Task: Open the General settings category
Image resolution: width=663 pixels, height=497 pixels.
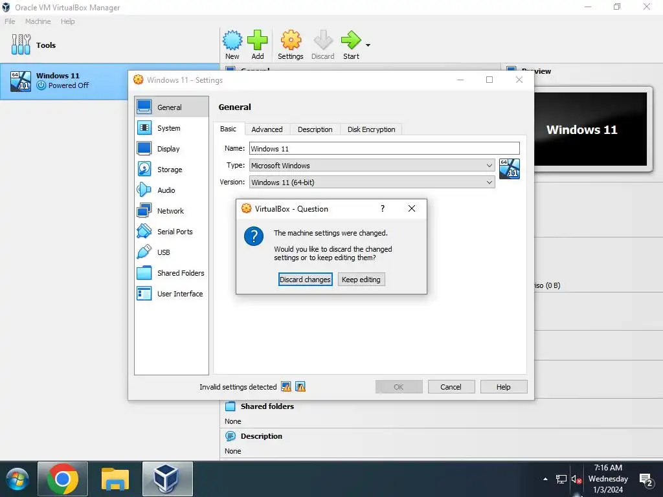Action: [172, 107]
